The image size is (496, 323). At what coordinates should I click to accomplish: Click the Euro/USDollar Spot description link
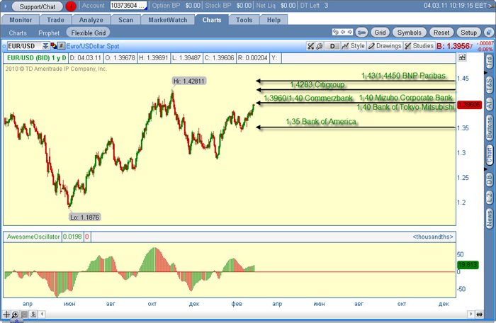pyautogui.click(x=93, y=46)
